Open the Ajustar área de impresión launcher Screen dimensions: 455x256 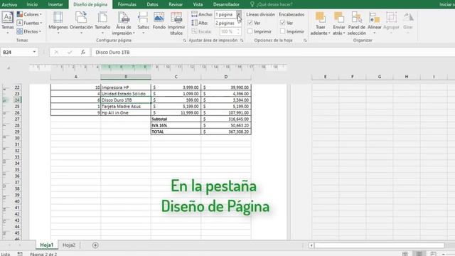click(x=242, y=41)
